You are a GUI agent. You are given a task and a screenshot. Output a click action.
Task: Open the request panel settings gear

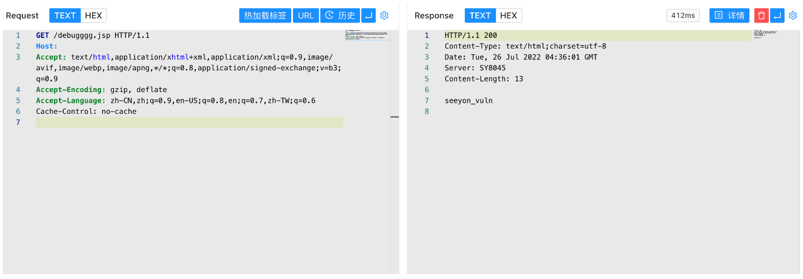tap(384, 16)
